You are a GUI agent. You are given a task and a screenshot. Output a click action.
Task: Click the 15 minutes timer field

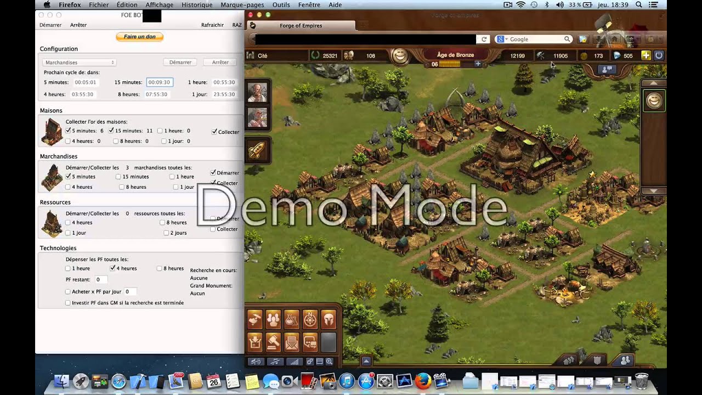coord(160,82)
